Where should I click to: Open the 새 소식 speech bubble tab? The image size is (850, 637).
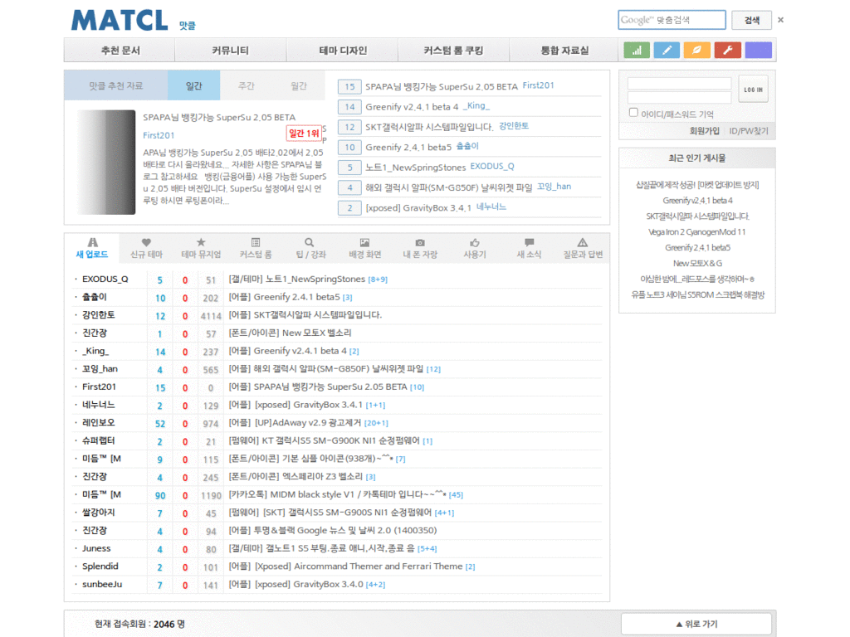click(x=529, y=248)
